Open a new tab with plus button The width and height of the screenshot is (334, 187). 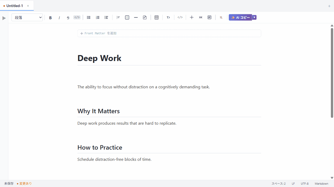pos(329,6)
